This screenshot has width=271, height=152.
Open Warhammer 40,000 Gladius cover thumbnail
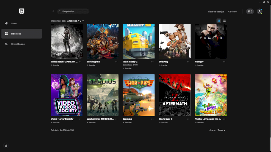[x=103, y=95]
